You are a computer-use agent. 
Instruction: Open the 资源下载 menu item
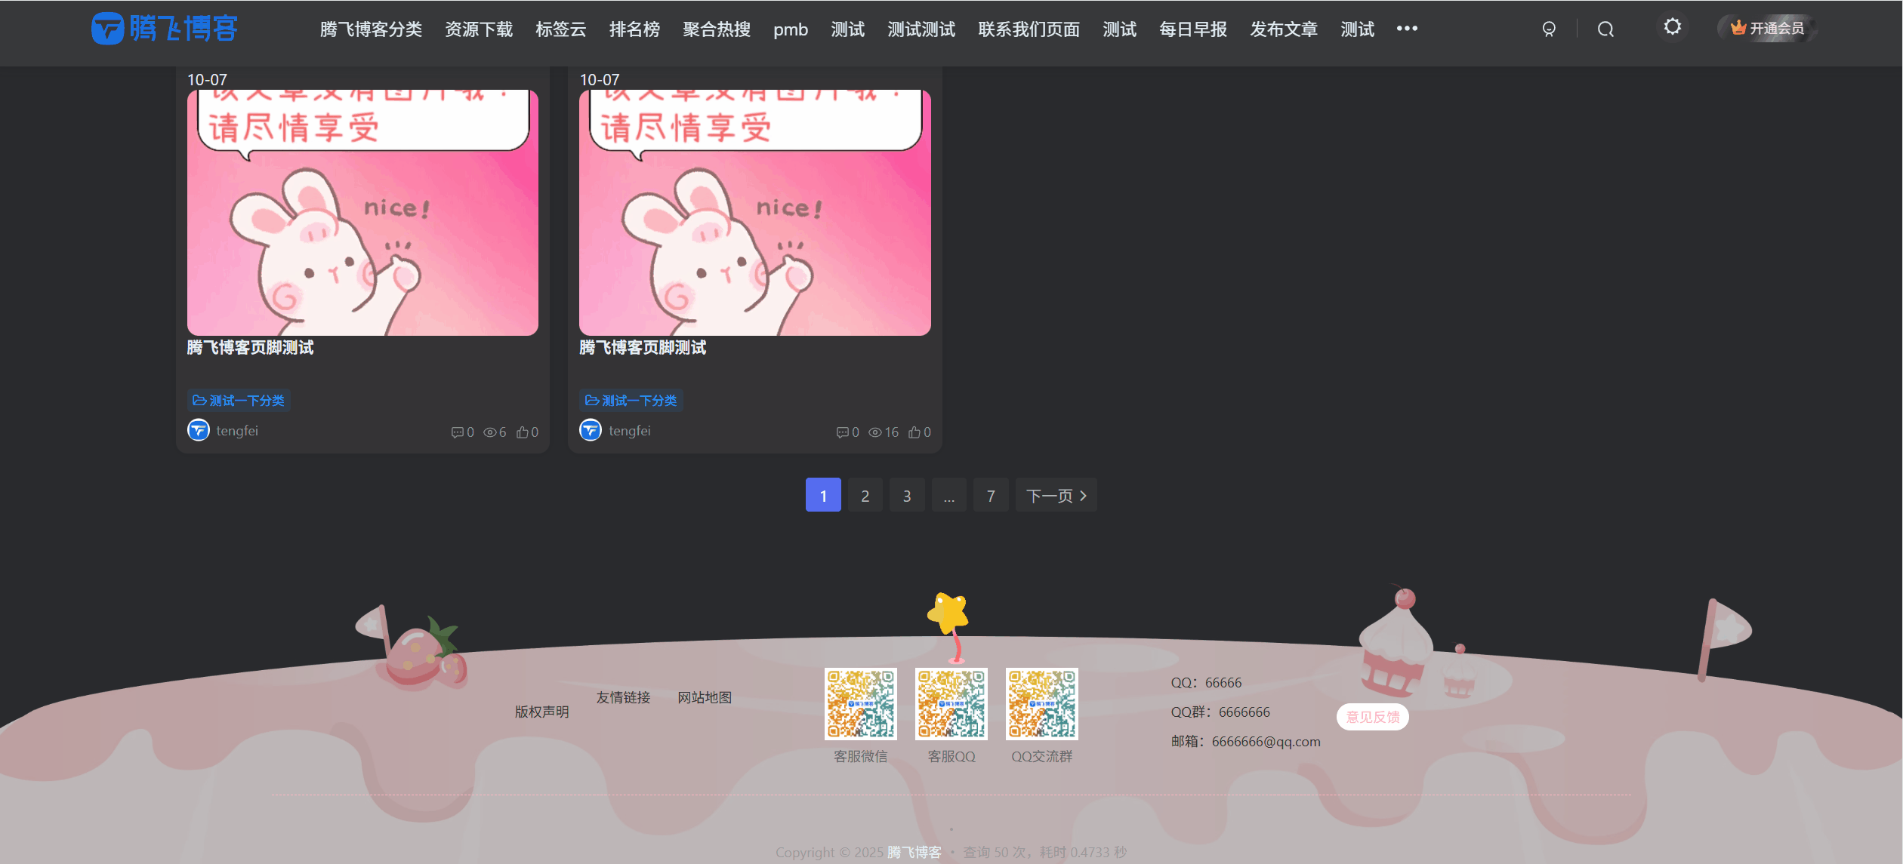pyautogui.click(x=479, y=29)
